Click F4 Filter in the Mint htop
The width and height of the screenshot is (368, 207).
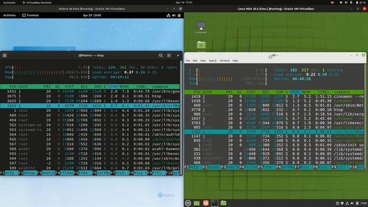[x=248, y=167]
